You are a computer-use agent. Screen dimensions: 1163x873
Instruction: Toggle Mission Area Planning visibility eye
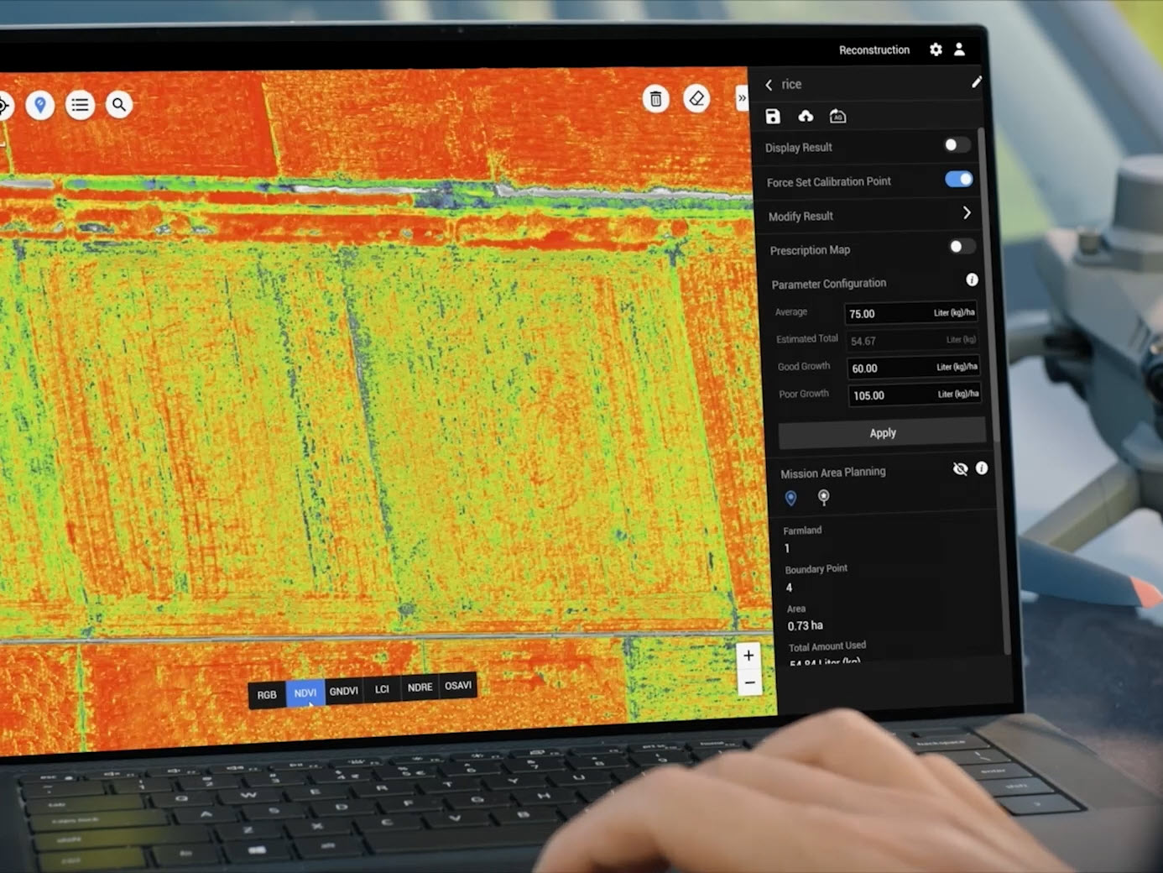coord(960,468)
